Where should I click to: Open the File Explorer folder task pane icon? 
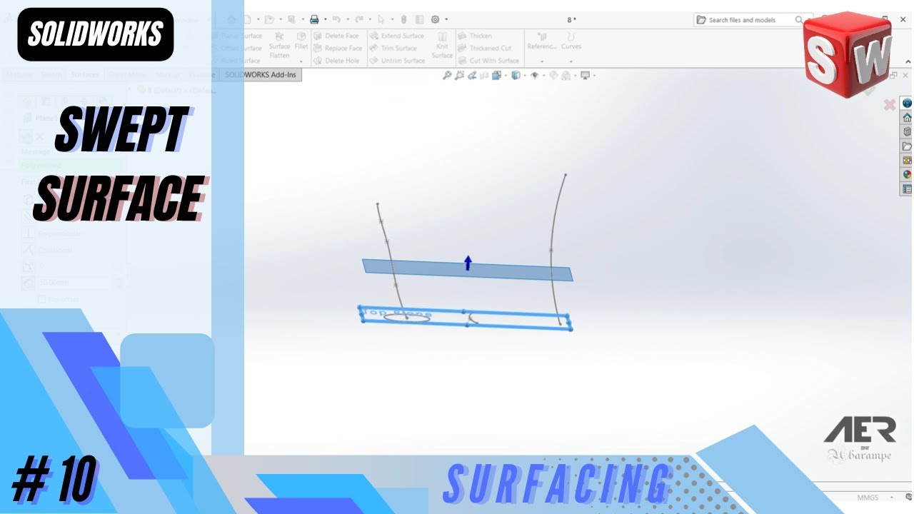907,146
